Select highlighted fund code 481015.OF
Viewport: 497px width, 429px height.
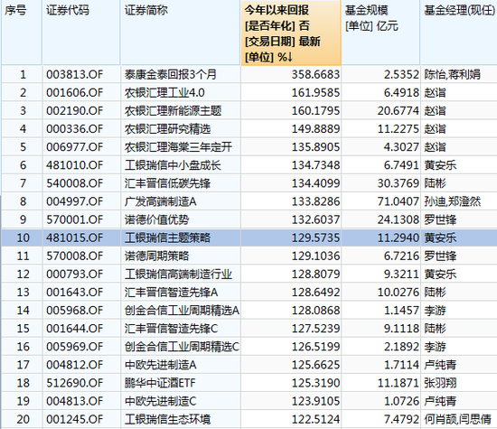[x=75, y=238]
